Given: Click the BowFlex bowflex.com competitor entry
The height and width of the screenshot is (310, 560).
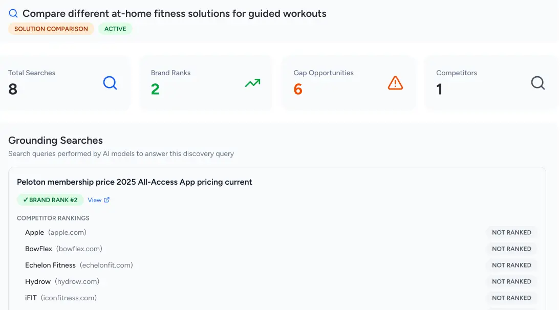Looking at the screenshot, I should pyautogui.click(x=63, y=249).
